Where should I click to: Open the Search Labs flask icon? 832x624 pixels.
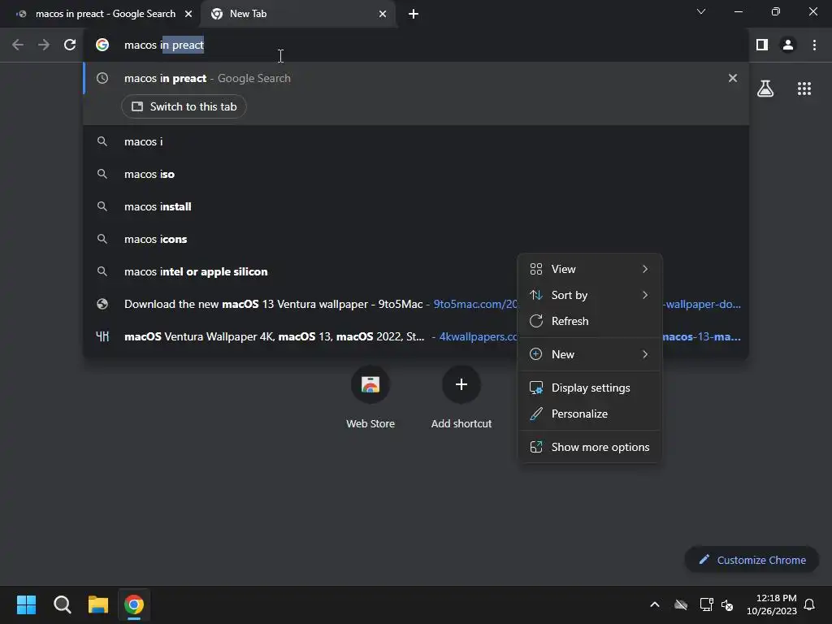tap(765, 89)
